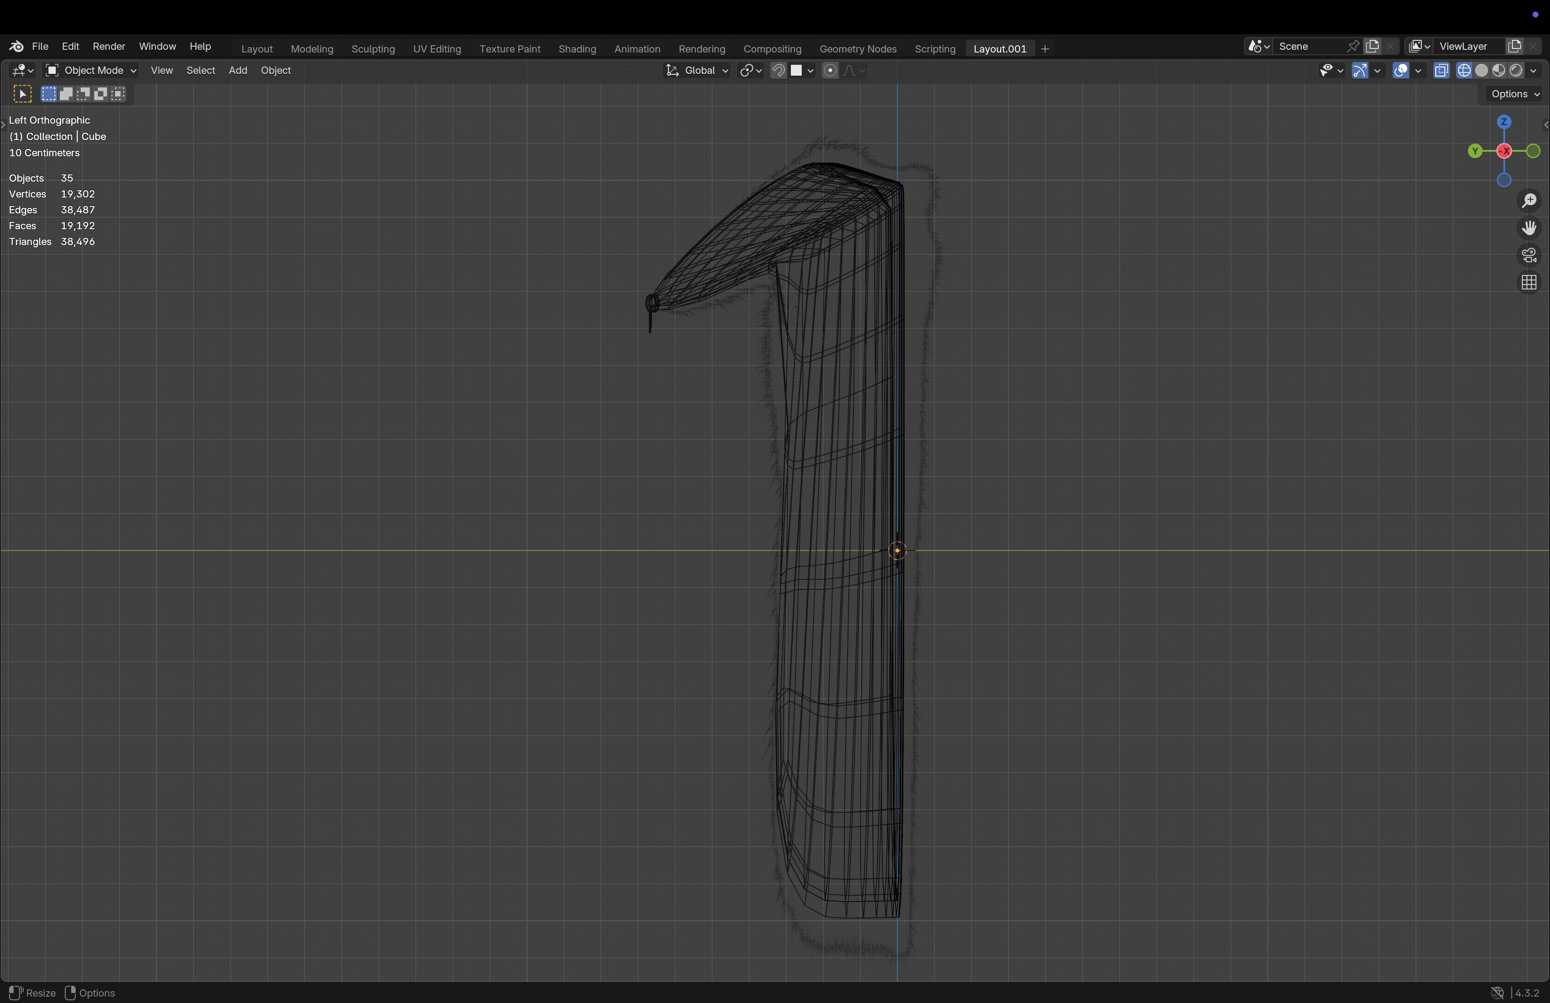Expand the Options dropdown

(x=1515, y=94)
